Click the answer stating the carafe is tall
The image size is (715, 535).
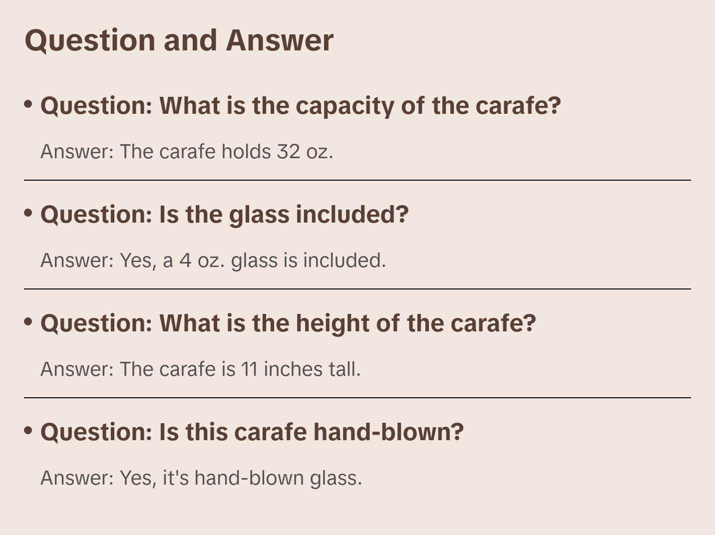[200, 369]
